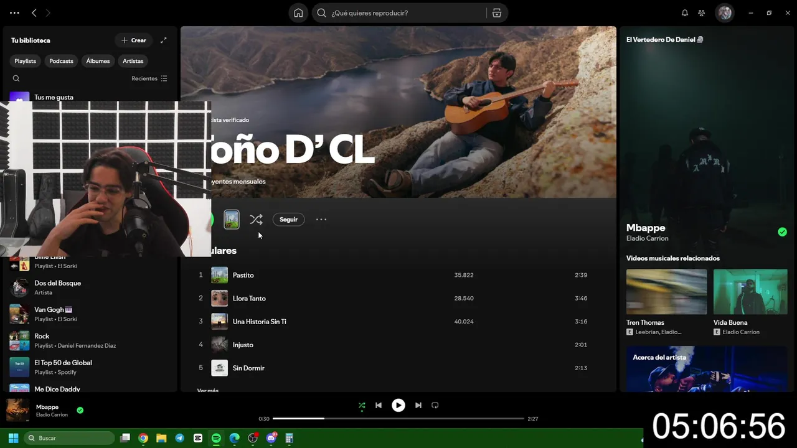Open the Acerca del artista card
The height and width of the screenshot is (448, 797).
[707, 368]
